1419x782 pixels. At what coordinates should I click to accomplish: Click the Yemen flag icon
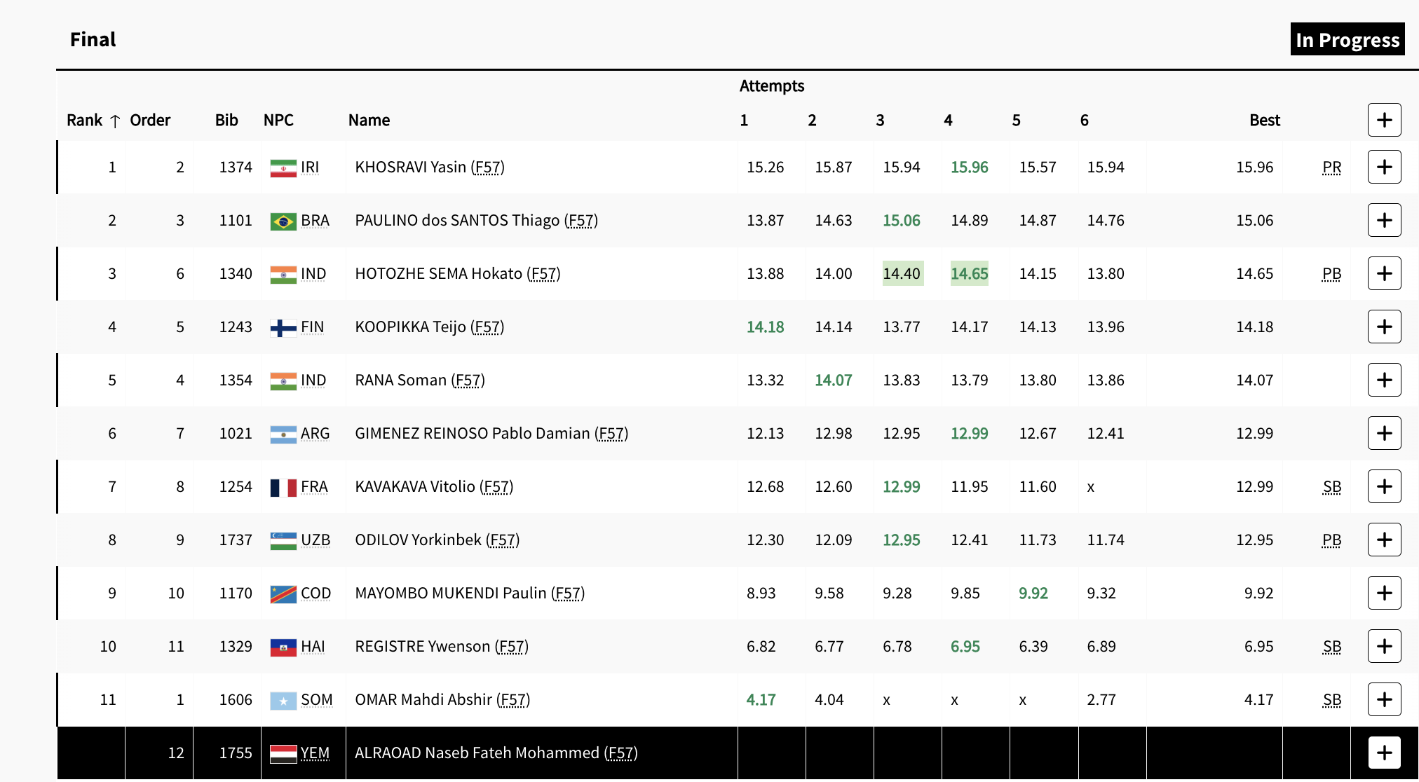click(x=283, y=753)
